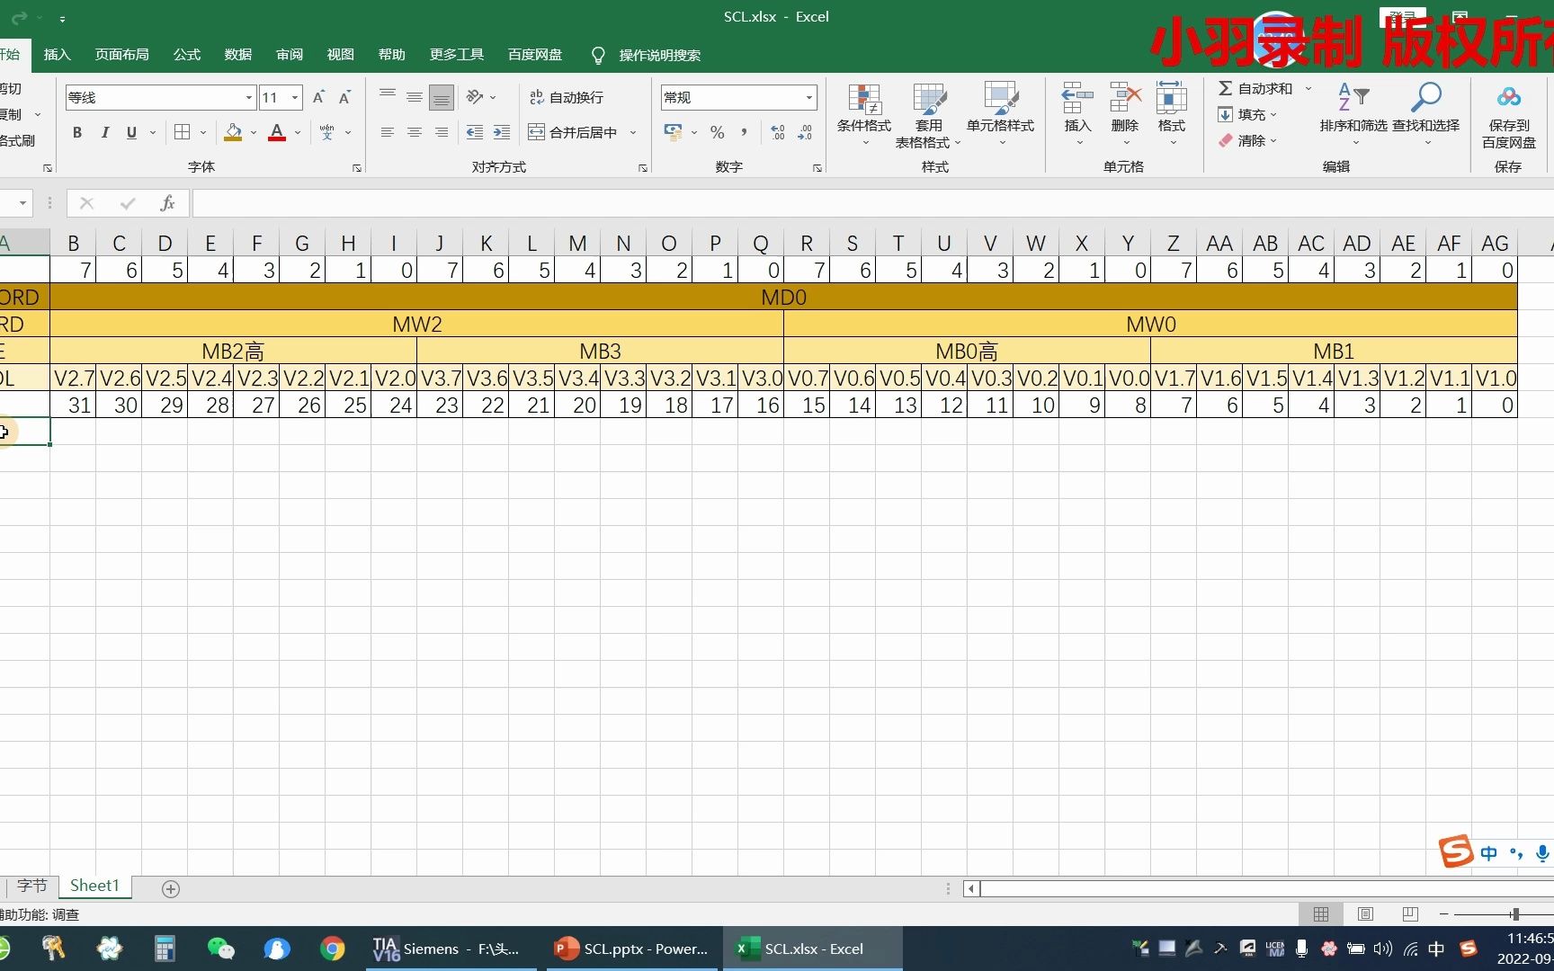Expand merge and center options arrow
Viewport: 1554px width, 971px height.
[x=633, y=132]
